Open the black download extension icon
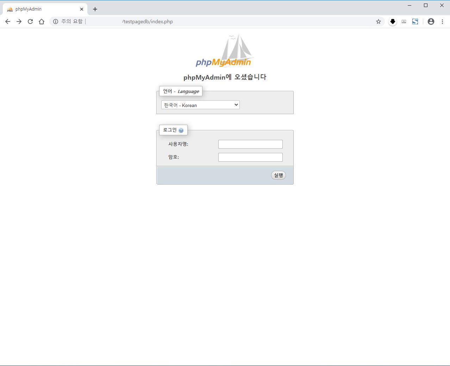 pos(393,21)
